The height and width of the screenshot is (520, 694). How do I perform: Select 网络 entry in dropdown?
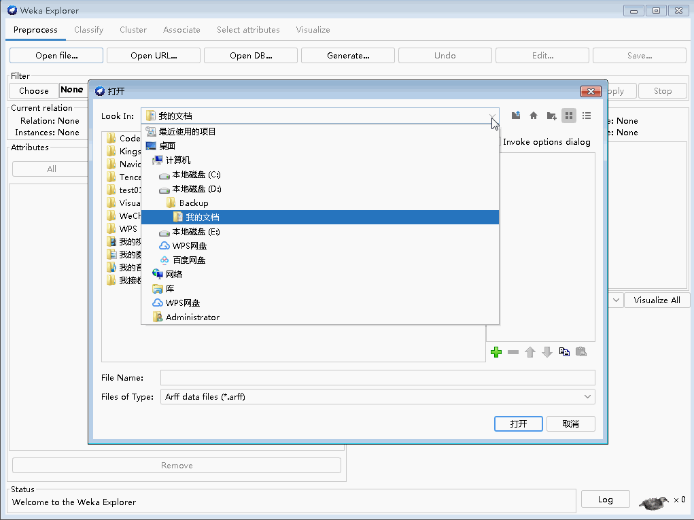coord(320,274)
